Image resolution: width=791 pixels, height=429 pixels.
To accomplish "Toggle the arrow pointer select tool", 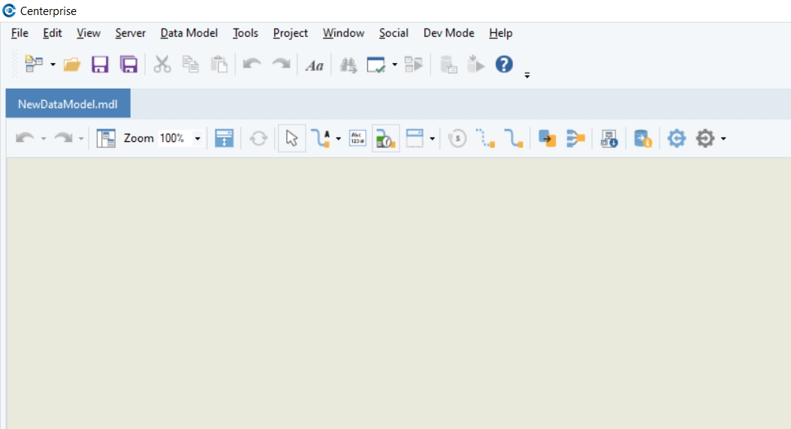I will 292,138.
